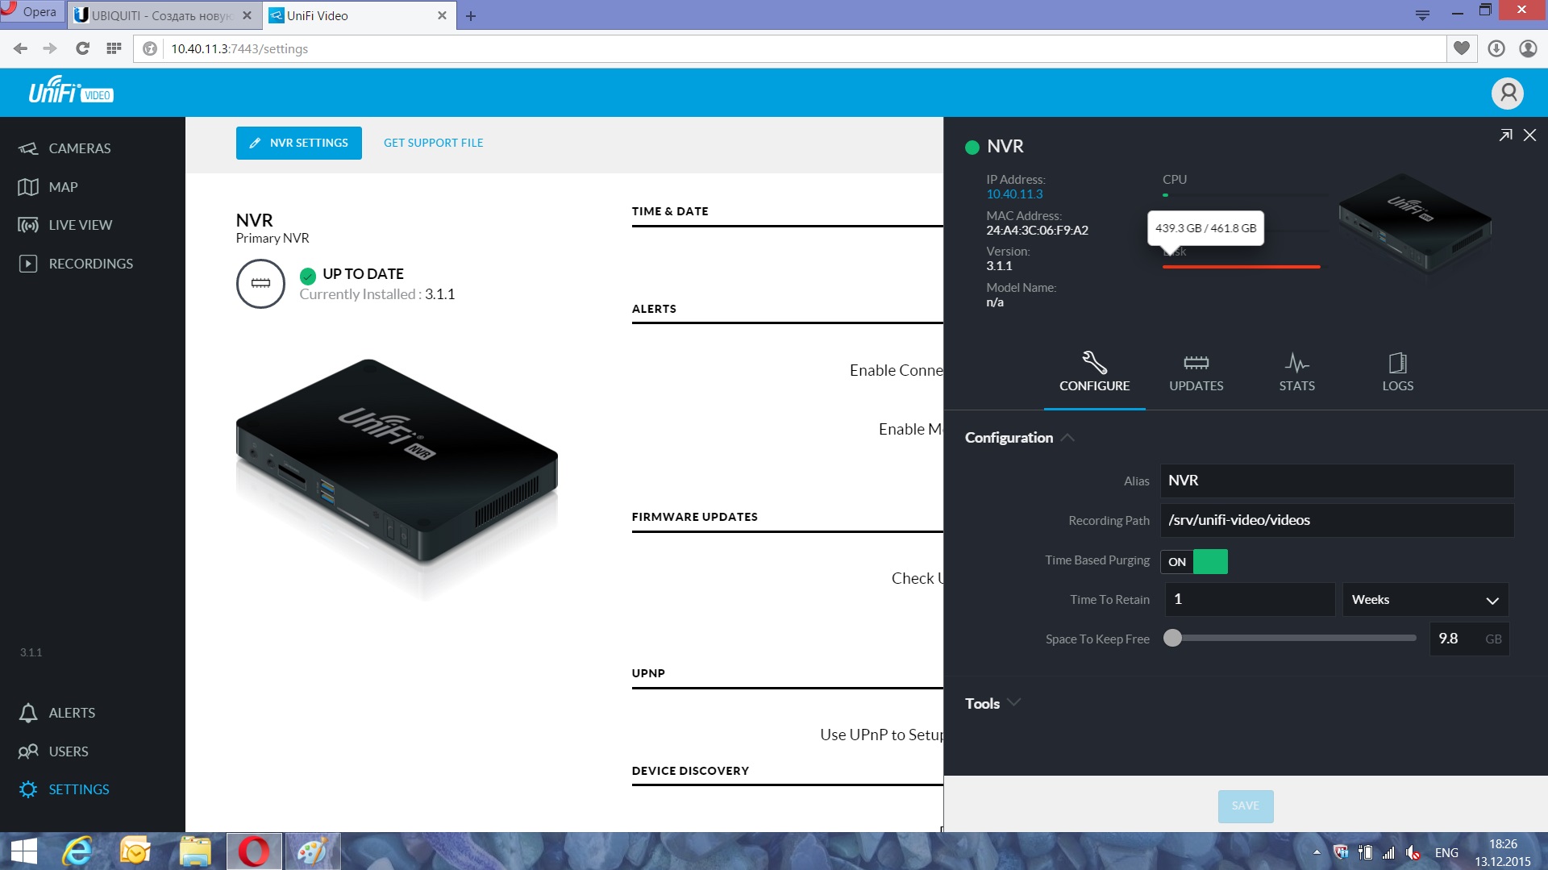Launch Internet Explorer from taskbar

pos(78,851)
